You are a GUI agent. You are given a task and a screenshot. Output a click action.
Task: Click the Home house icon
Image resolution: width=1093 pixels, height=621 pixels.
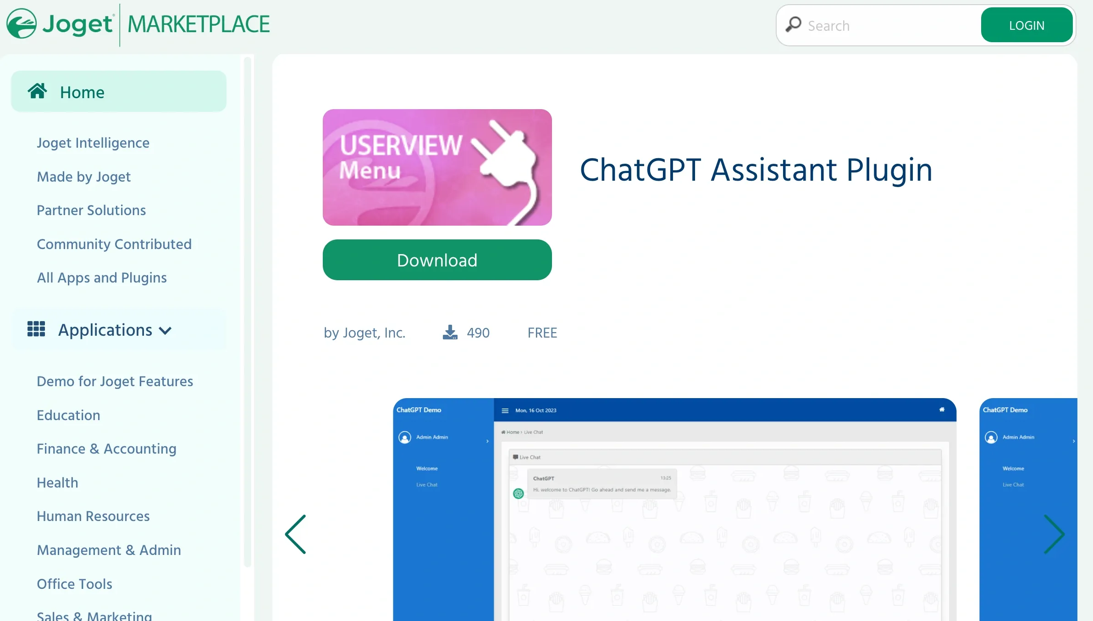pyautogui.click(x=37, y=91)
